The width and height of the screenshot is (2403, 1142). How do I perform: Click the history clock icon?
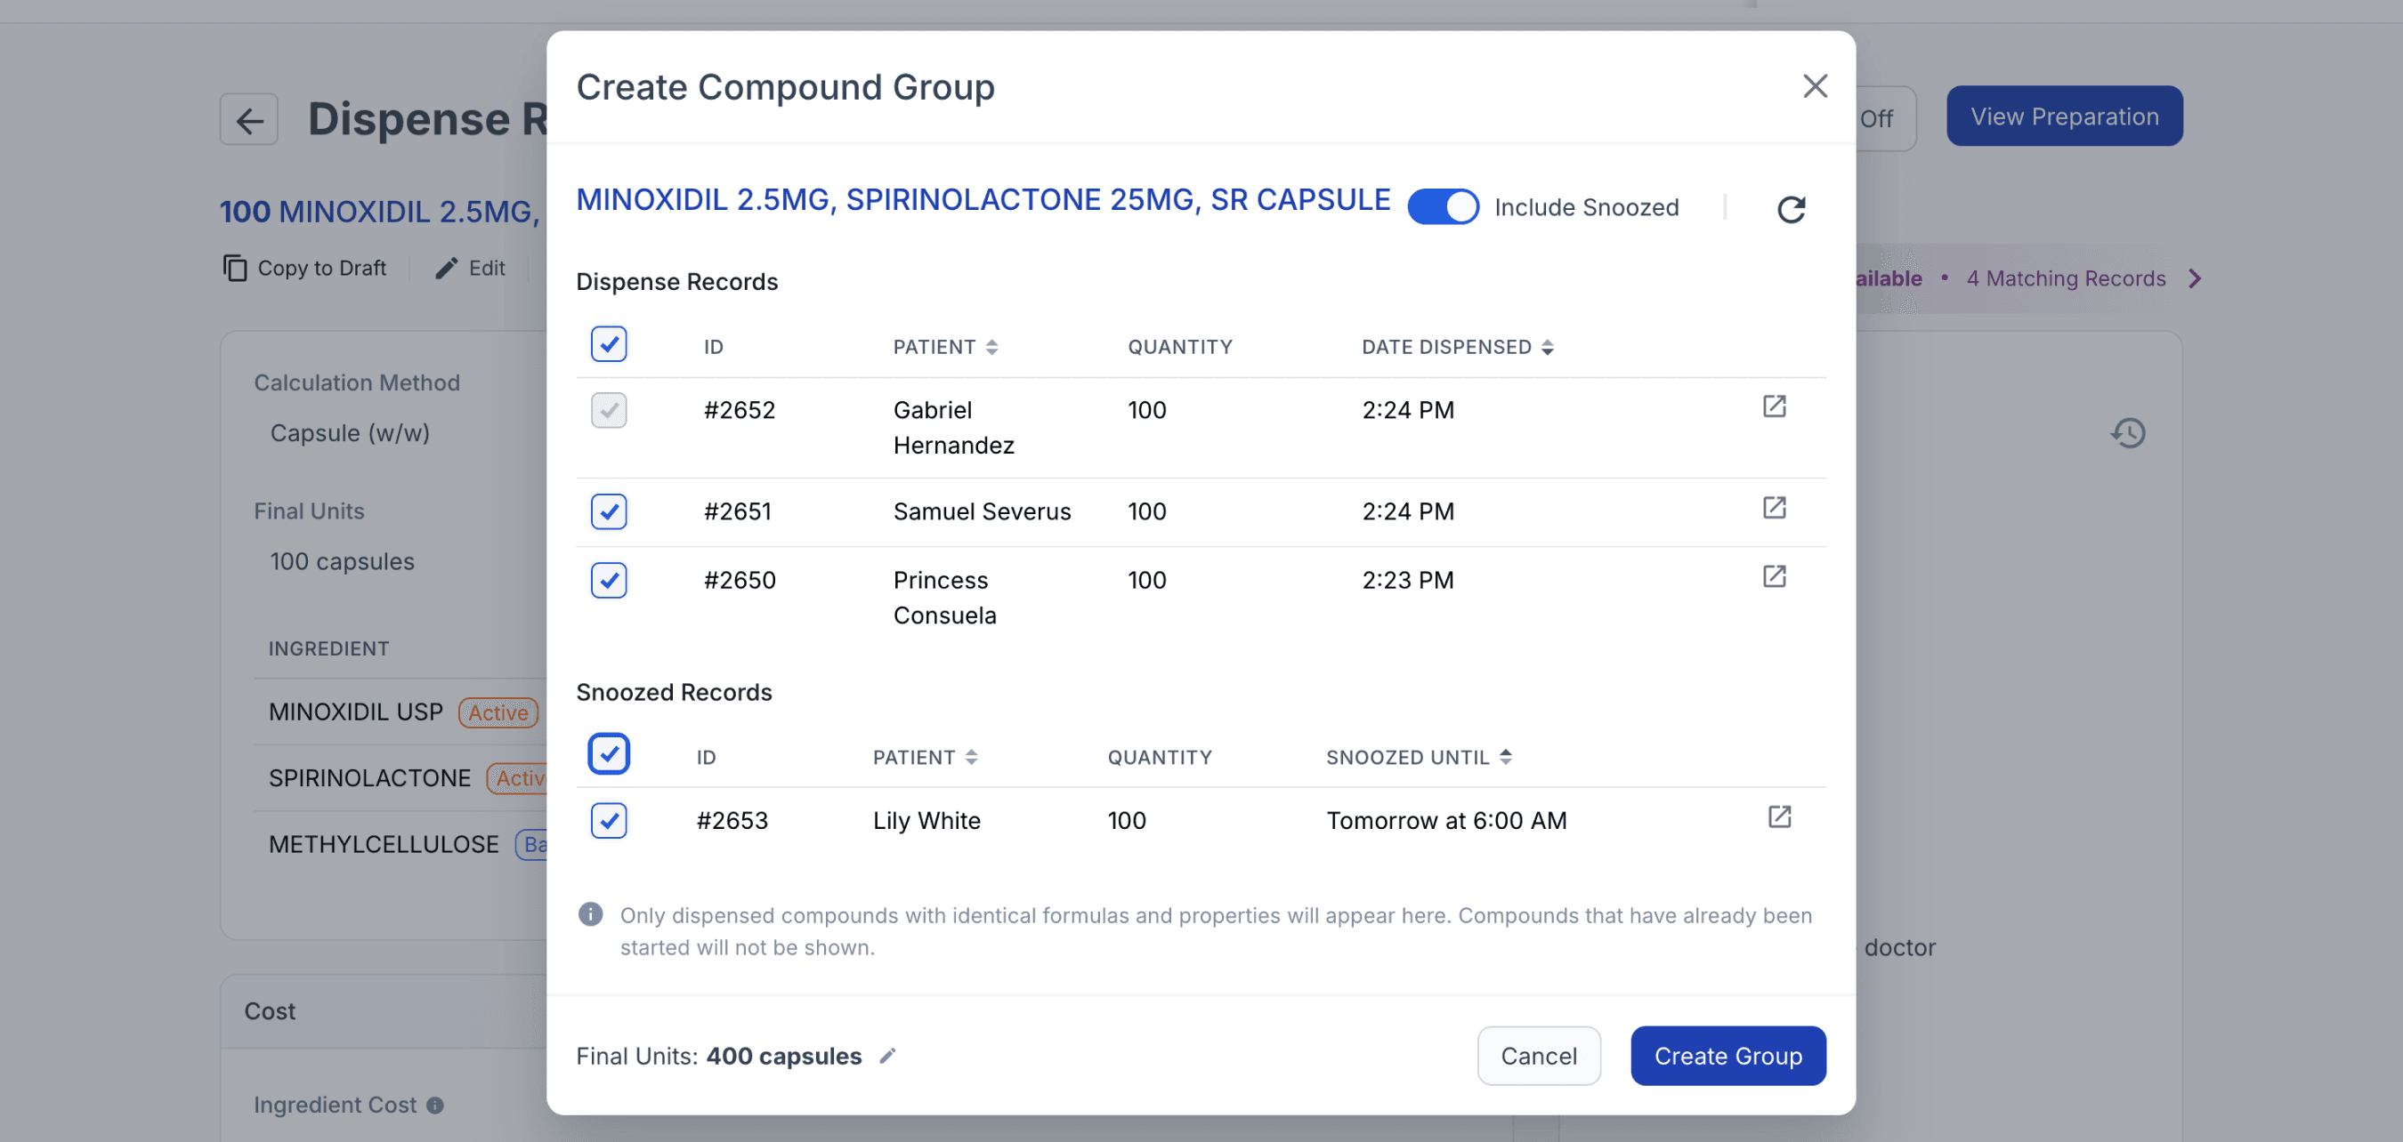pyautogui.click(x=2128, y=432)
